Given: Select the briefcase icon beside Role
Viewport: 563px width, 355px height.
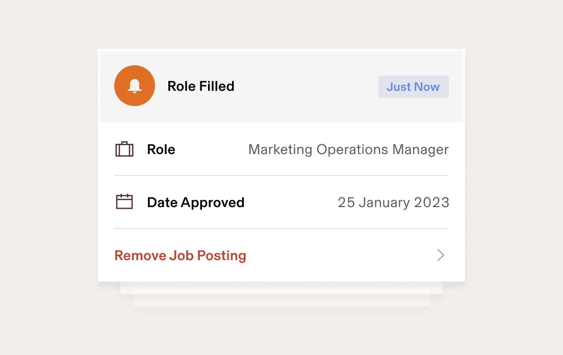Looking at the screenshot, I should point(124,149).
